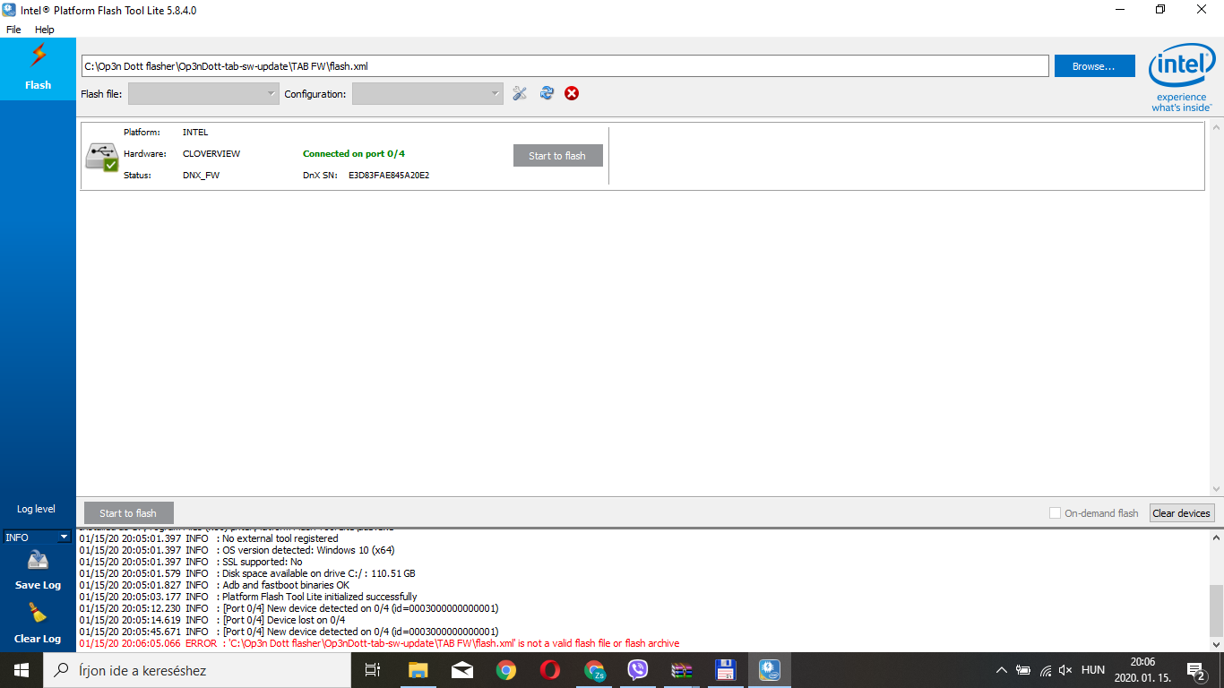Click the taskbar search box
1224x688 pixels.
pos(199,670)
